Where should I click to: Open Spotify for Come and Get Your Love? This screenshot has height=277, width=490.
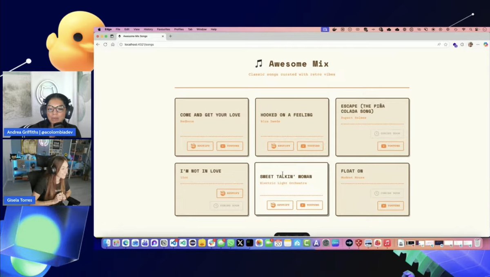click(200, 146)
